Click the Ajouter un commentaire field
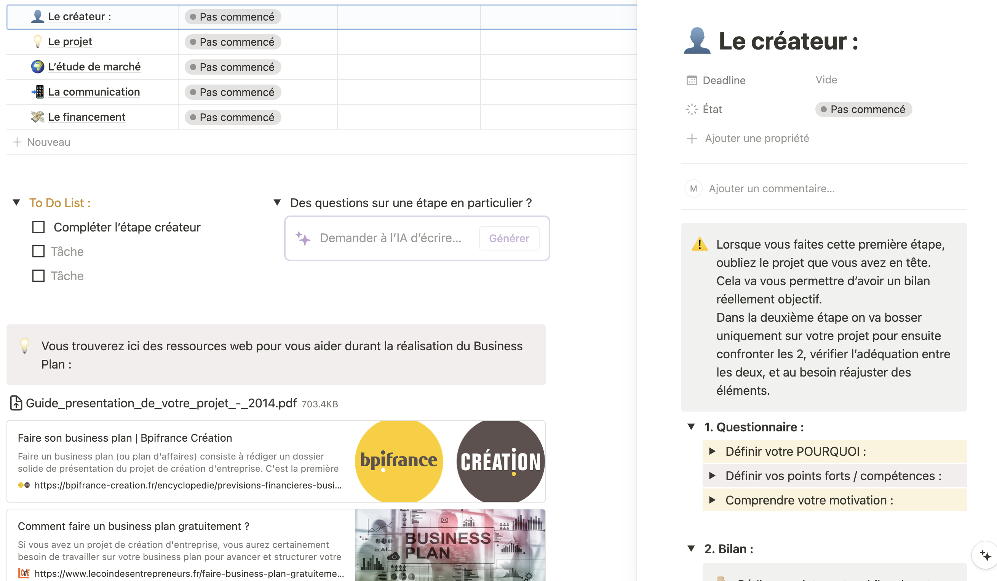This screenshot has width=997, height=581. [772, 189]
